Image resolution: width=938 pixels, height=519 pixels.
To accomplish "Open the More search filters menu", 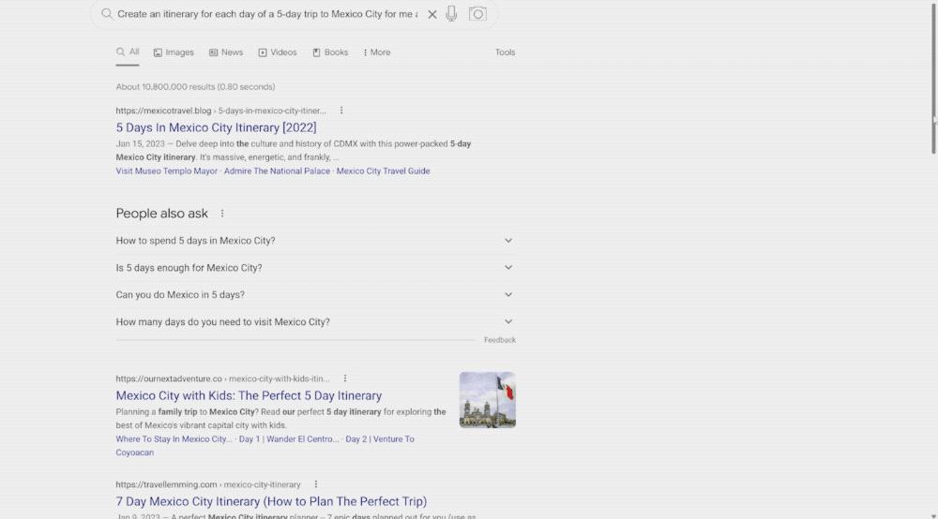I will (x=377, y=52).
